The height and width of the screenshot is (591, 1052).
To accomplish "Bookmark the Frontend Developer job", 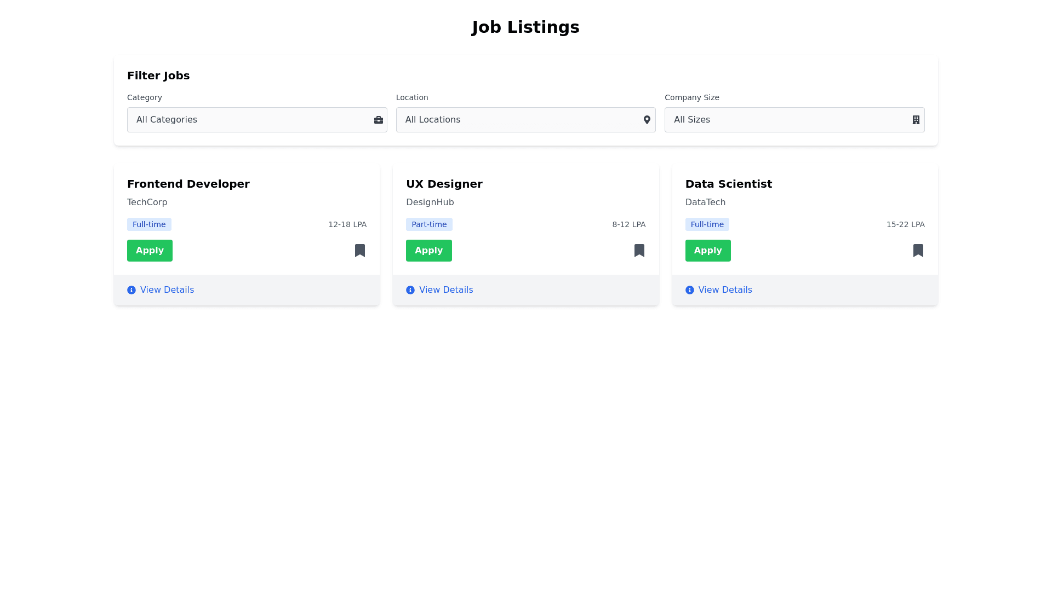I will pos(360,251).
